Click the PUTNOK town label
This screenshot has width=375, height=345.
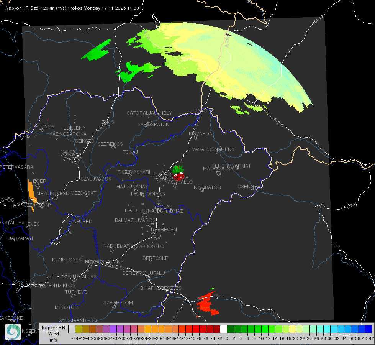(45, 127)
